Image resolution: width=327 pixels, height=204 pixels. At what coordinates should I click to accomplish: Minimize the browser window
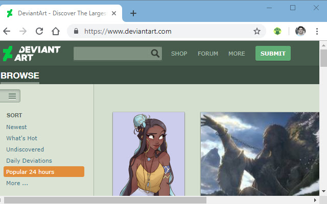(269, 8)
